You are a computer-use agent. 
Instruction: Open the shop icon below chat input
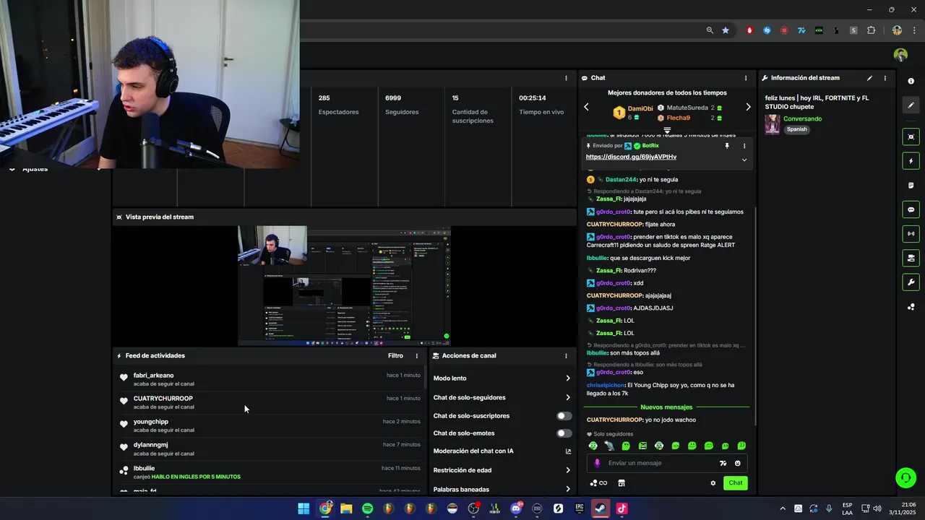click(x=621, y=483)
